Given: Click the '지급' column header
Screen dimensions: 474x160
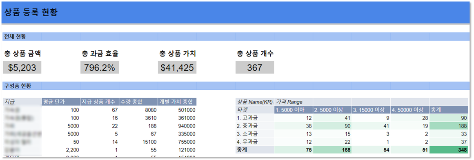Looking at the screenshot, I should 22,102.
